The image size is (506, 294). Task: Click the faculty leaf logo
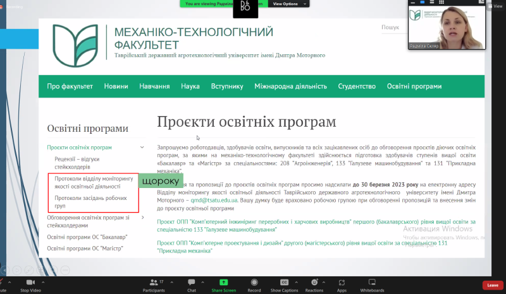point(75,45)
